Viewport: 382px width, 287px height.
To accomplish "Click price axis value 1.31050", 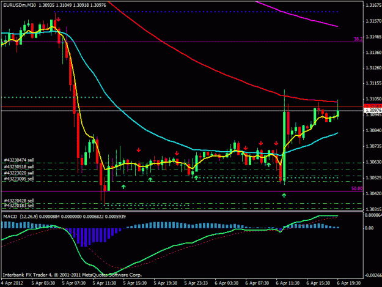I will pyautogui.click(x=373, y=99).
